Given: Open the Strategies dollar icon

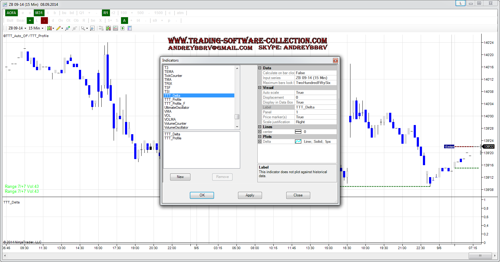Looking at the screenshot, I should 123,28.
